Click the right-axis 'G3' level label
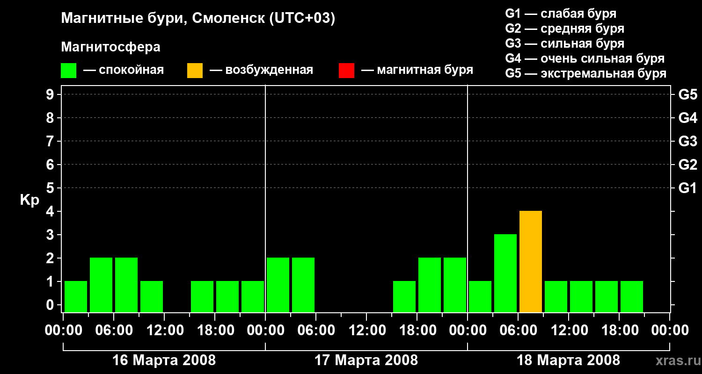The width and height of the screenshot is (702, 374). coord(687,142)
